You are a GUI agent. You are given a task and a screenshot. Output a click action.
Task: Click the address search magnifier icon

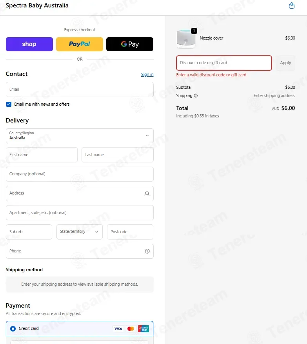[x=147, y=193]
